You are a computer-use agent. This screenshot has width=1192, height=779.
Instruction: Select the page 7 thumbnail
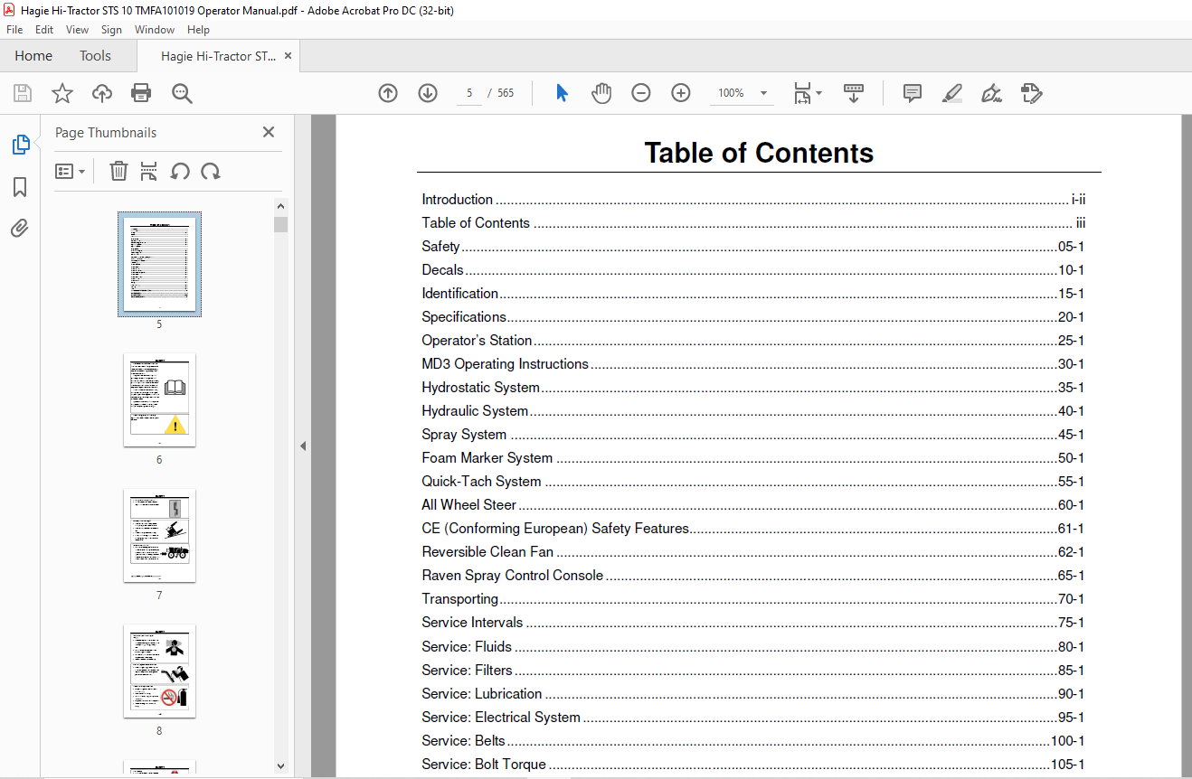point(160,535)
